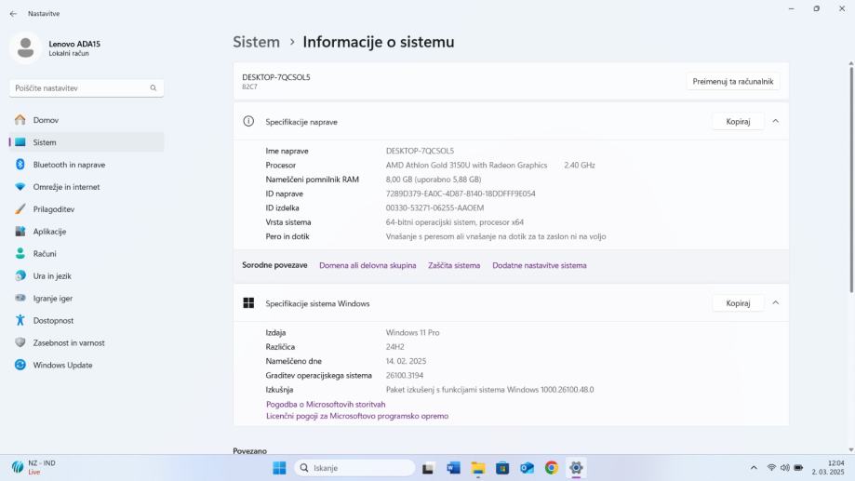
Task: Go to Prilagoditev settings
Action: pyautogui.click(x=87, y=209)
